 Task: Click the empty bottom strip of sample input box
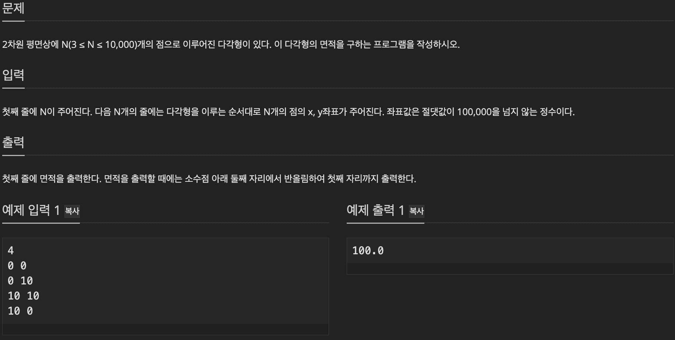tap(166, 329)
